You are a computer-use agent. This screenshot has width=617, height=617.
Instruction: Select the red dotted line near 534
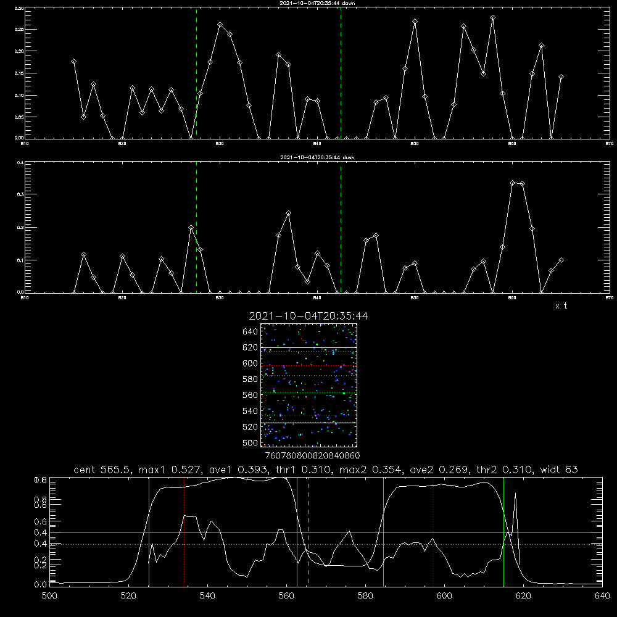click(x=184, y=531)
